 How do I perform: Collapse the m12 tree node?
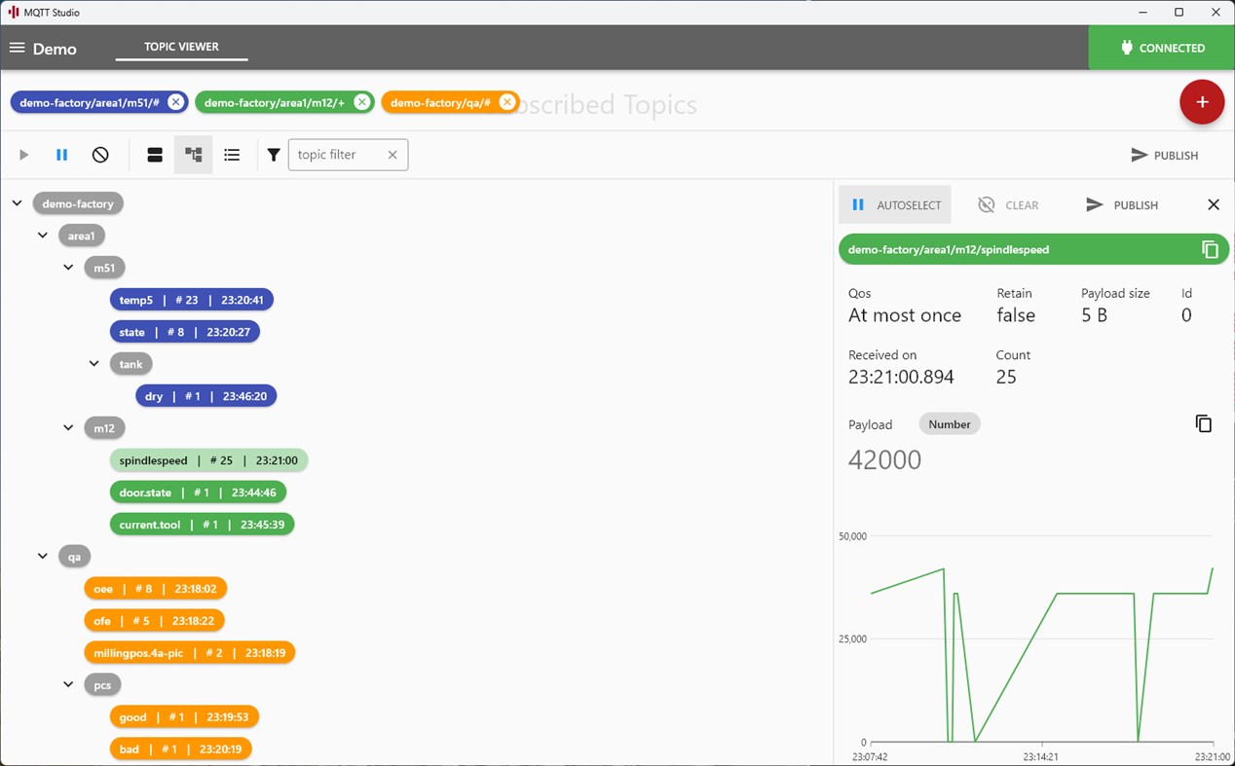[x=68, y=427]
